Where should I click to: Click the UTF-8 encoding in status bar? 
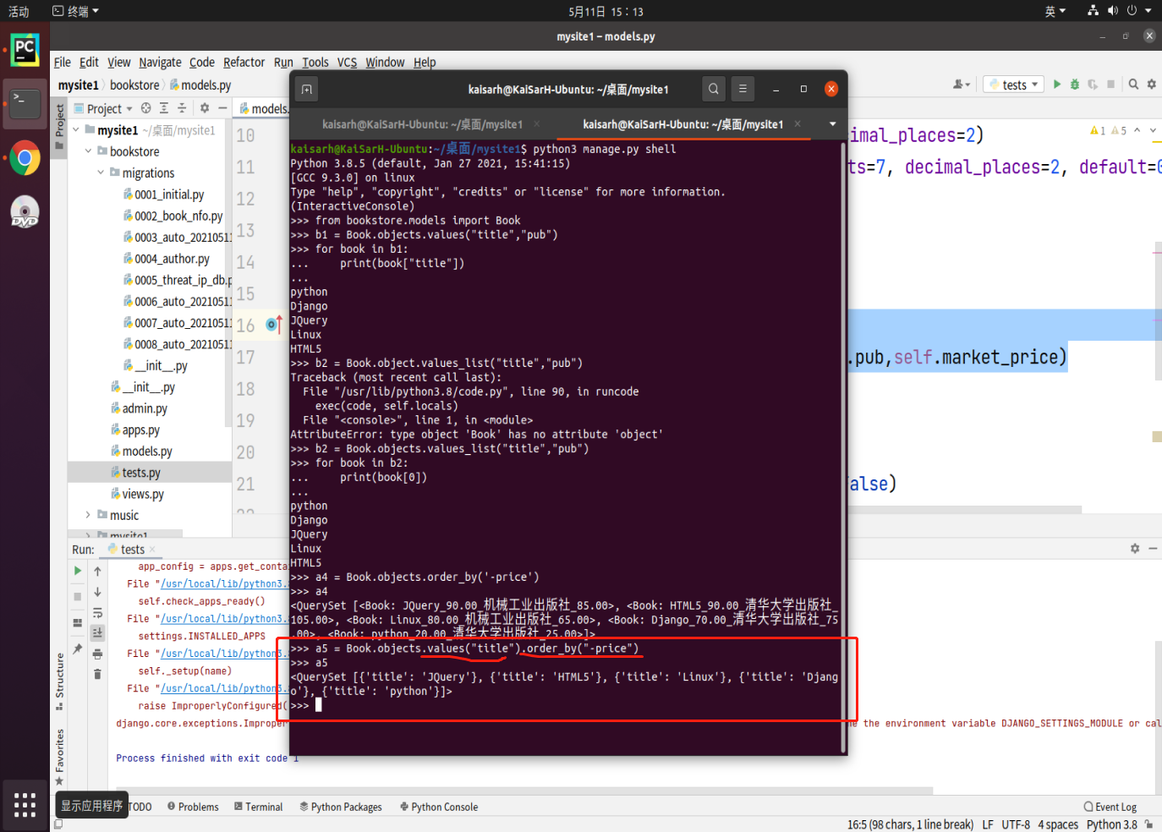coord(1016,824)
